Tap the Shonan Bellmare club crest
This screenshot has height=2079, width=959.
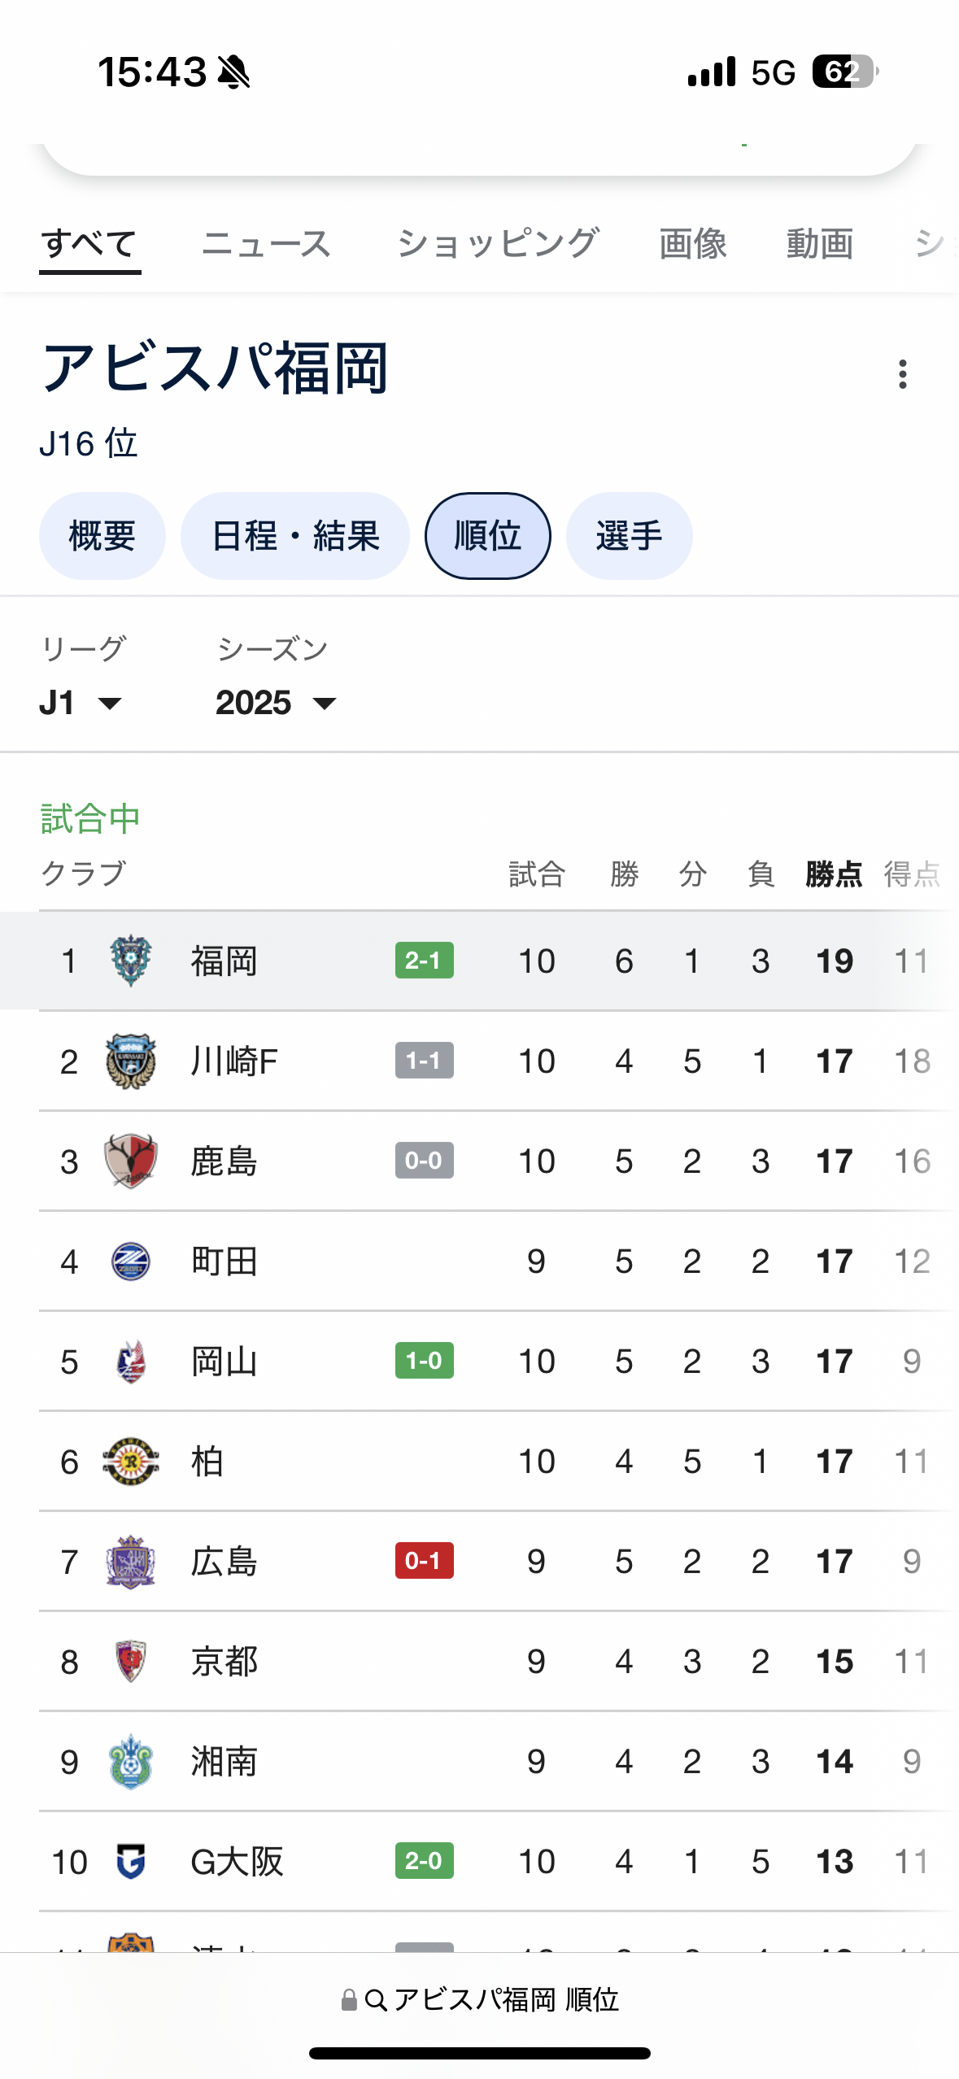click(x=130, y=1762)
